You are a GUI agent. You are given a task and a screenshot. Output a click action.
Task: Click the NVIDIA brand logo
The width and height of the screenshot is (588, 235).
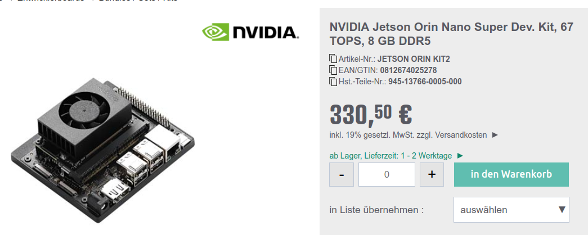click(x=250, y=32)
